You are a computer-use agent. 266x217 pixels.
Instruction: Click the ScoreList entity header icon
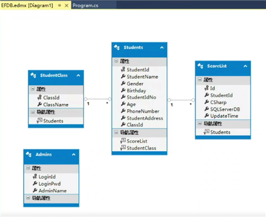click(200, 66)
